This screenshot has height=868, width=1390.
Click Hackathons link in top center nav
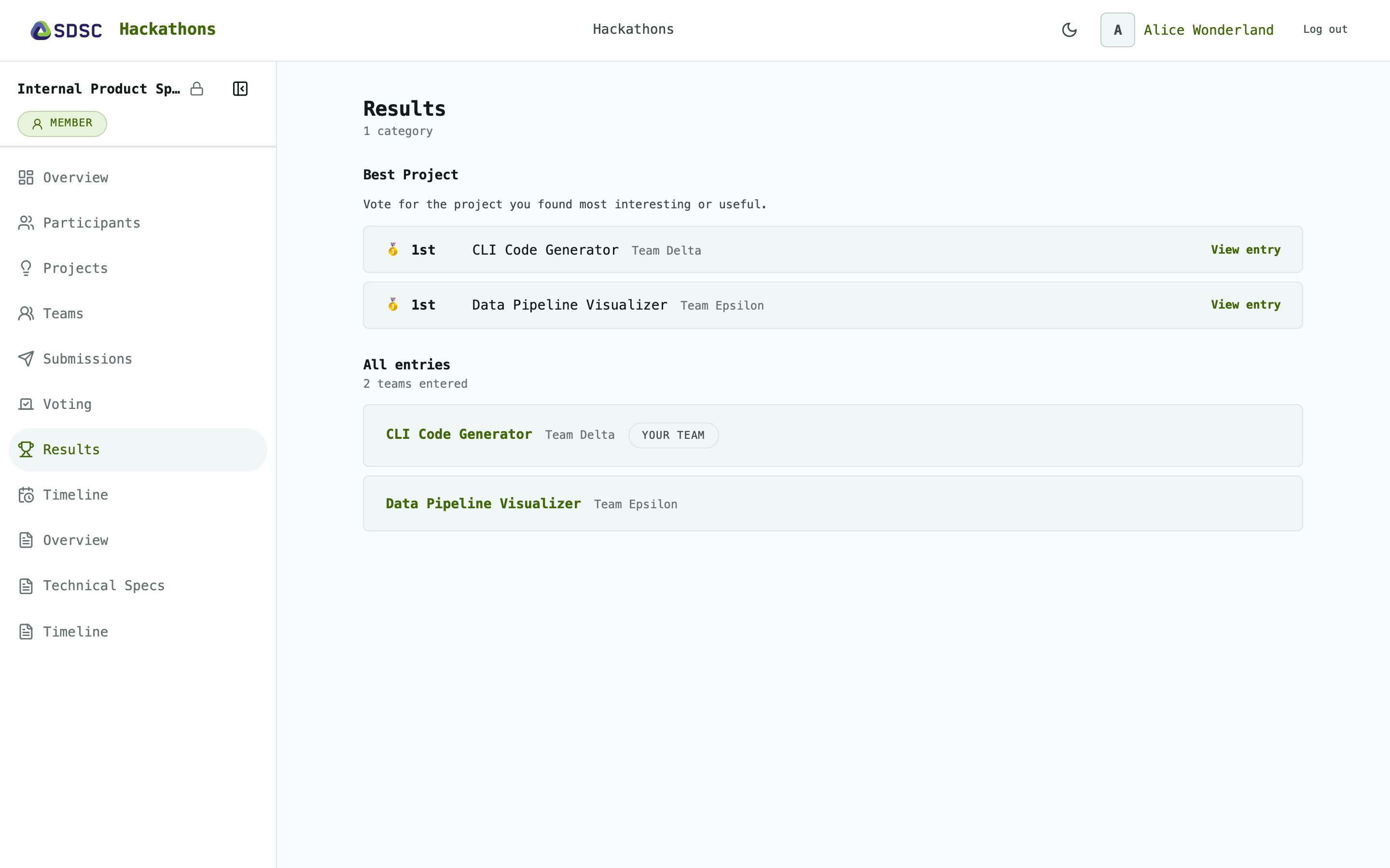coord(633,29)
